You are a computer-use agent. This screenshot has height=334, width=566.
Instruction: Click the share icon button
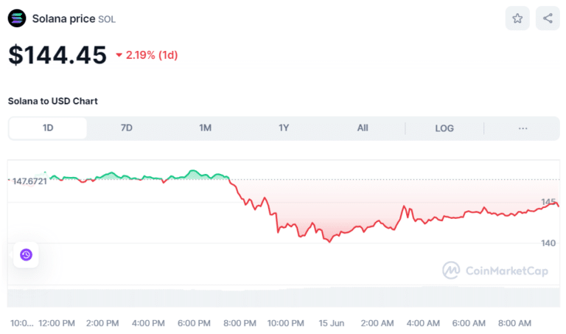click(548, 18)
